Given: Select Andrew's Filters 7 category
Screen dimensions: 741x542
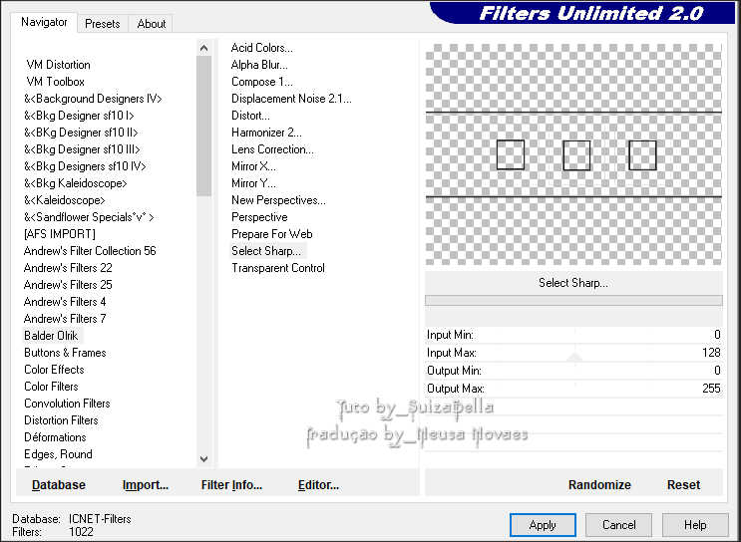Looking at the screenshot, I should tap(65, 319).
